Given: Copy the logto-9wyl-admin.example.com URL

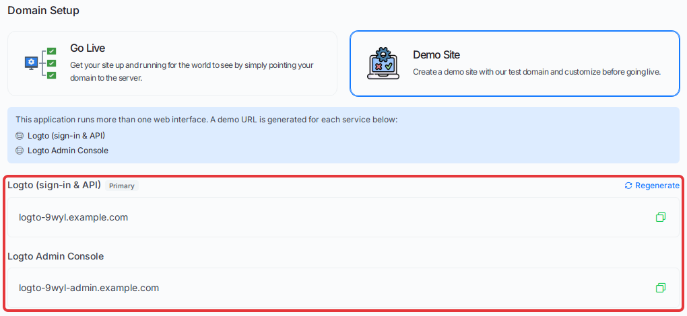Looking at the screenshot, I should (x=661, y=288).
